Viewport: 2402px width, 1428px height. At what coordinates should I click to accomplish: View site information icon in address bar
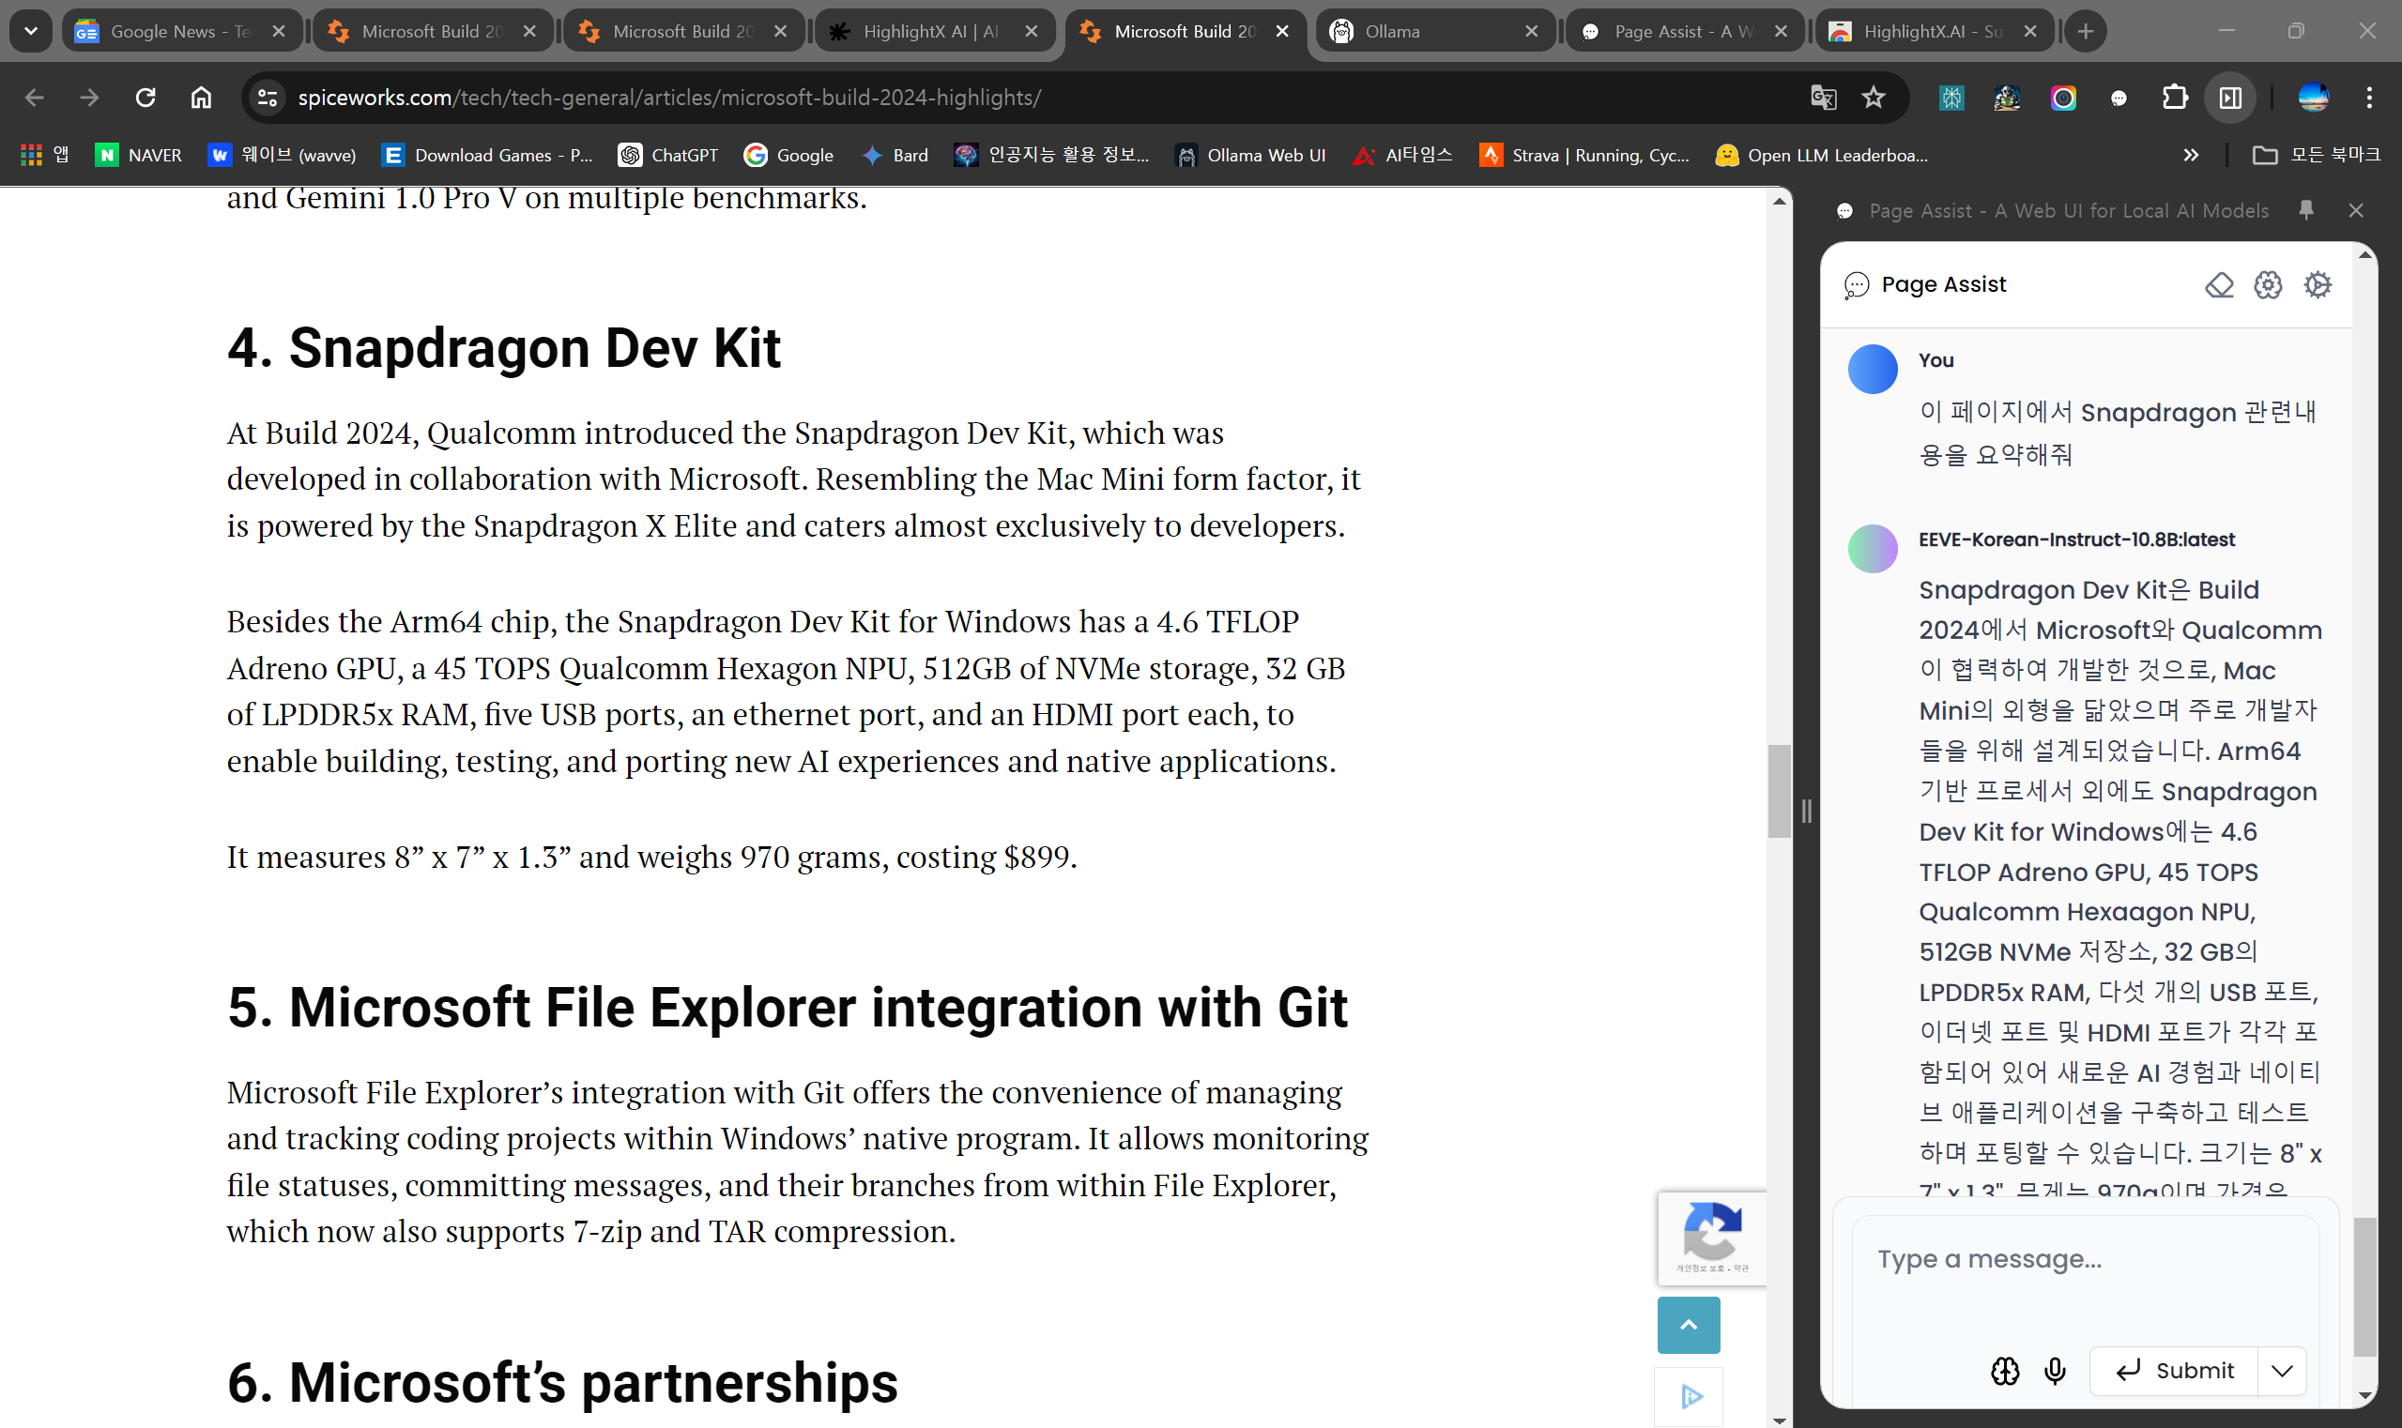click(268, 98)
